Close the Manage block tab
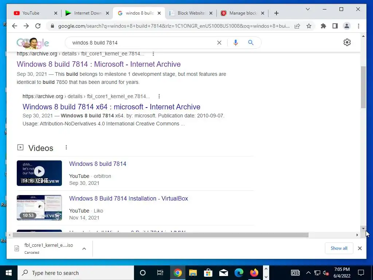 pos(263,13)
